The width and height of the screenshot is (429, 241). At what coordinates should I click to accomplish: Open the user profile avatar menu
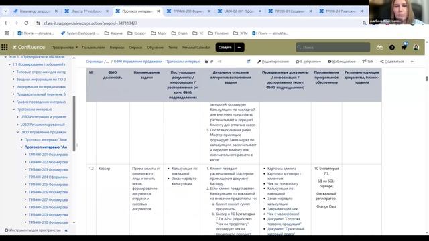tap(416, 48)
